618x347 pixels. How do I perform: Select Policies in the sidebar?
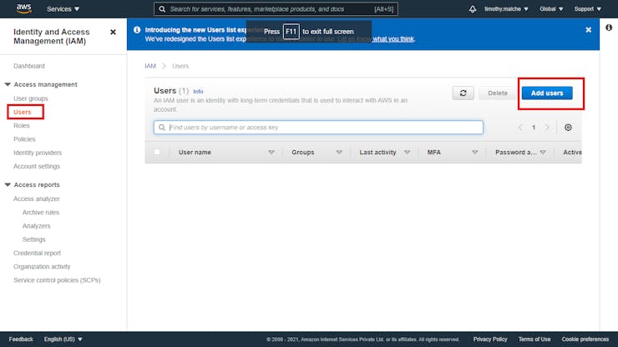pyautogui.click(x=24, y=139)
